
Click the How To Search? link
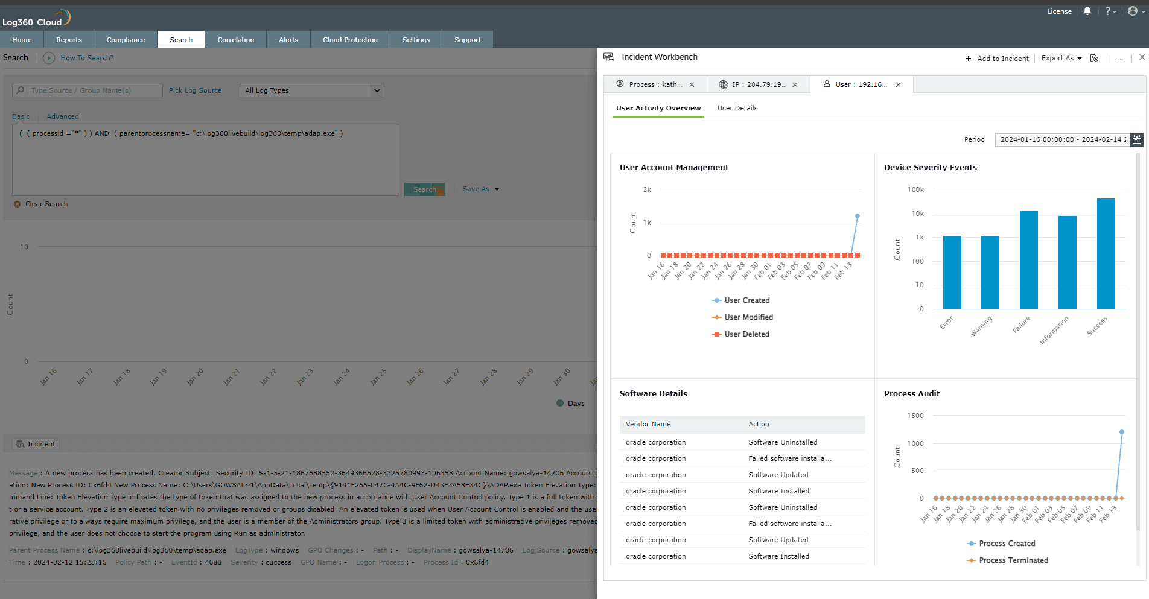pos(87,58)
